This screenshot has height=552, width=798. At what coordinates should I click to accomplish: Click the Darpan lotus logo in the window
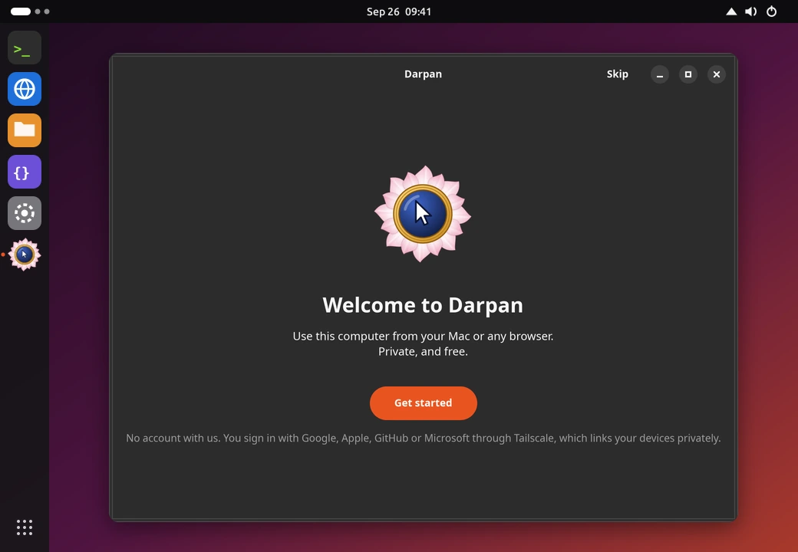tap(423, 214)
